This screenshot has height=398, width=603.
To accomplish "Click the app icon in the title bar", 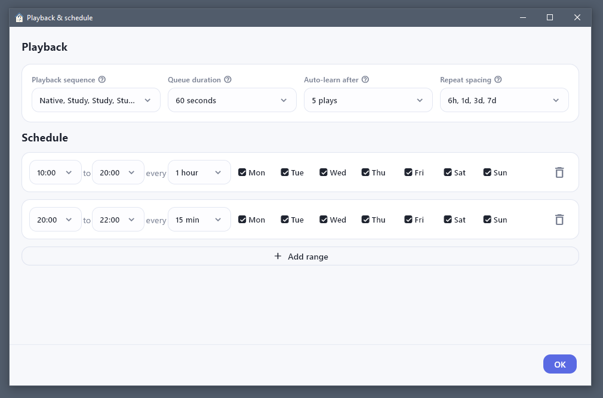I will pyautogui.click(x=19, y=18).
